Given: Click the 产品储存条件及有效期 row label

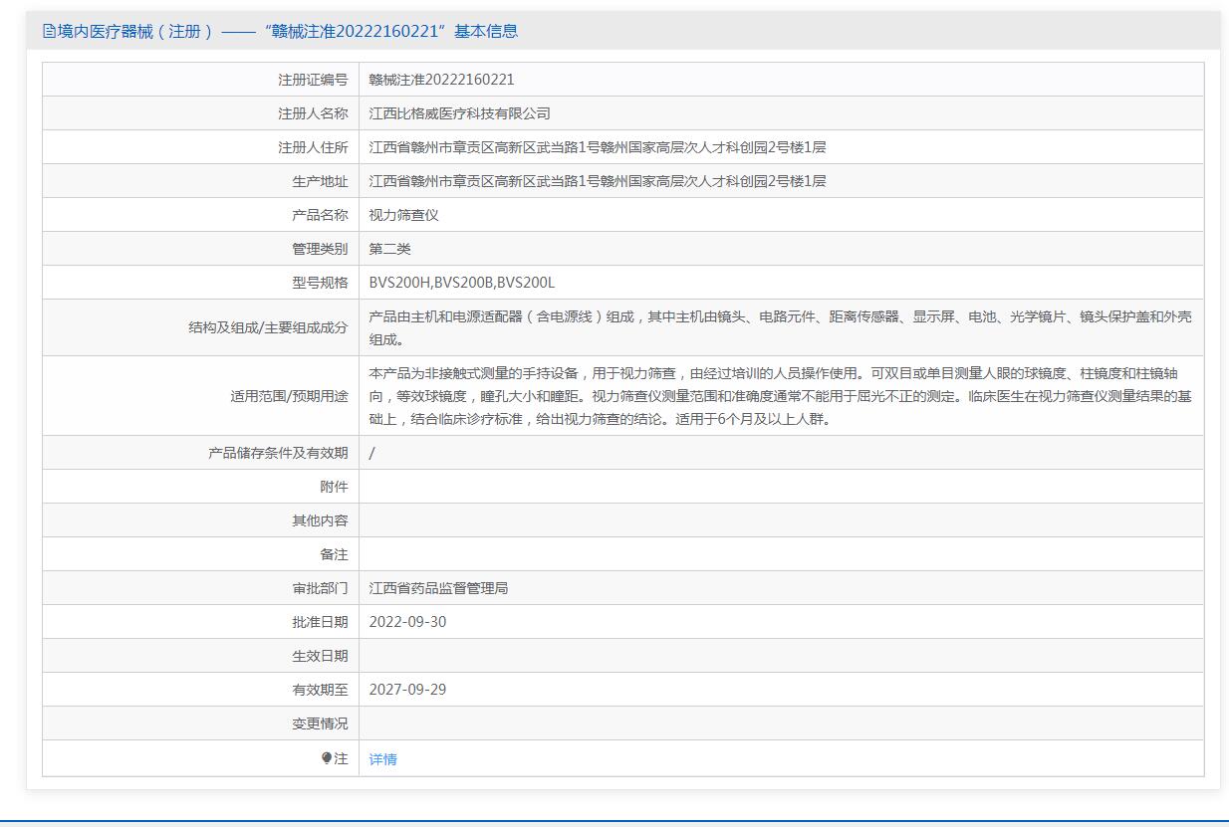Looking at the screenshot, I should (x=278, y=453).
